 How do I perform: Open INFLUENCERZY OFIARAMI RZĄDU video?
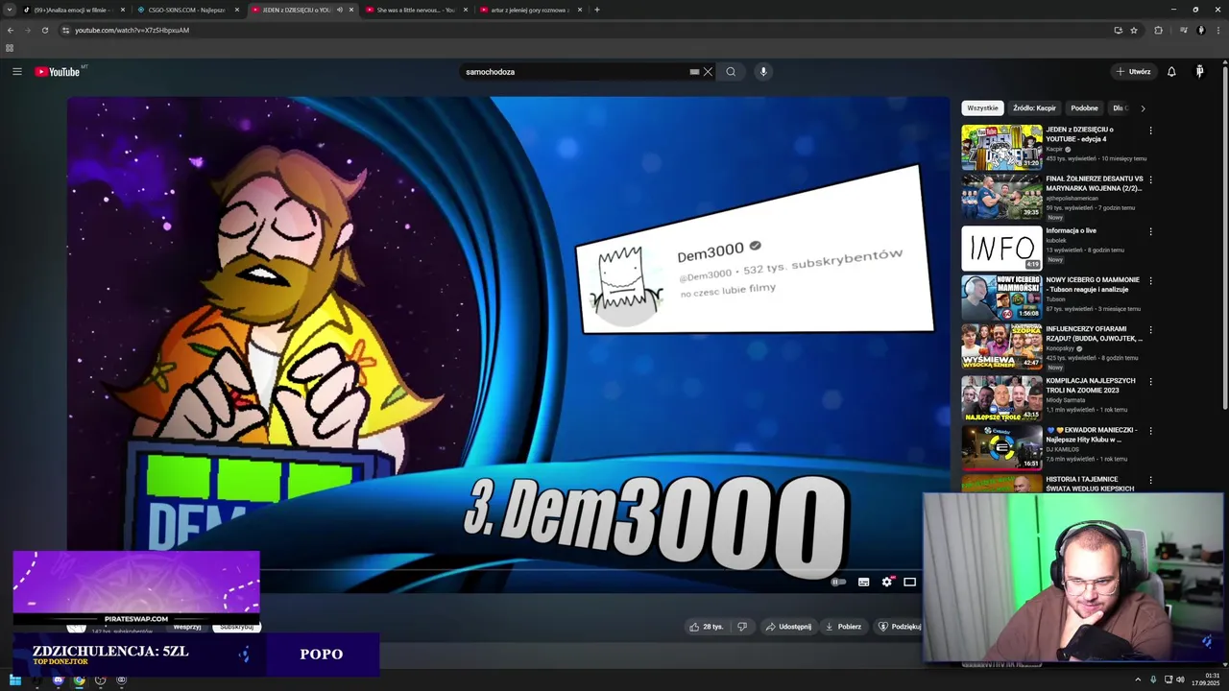tap(1001, 346)
